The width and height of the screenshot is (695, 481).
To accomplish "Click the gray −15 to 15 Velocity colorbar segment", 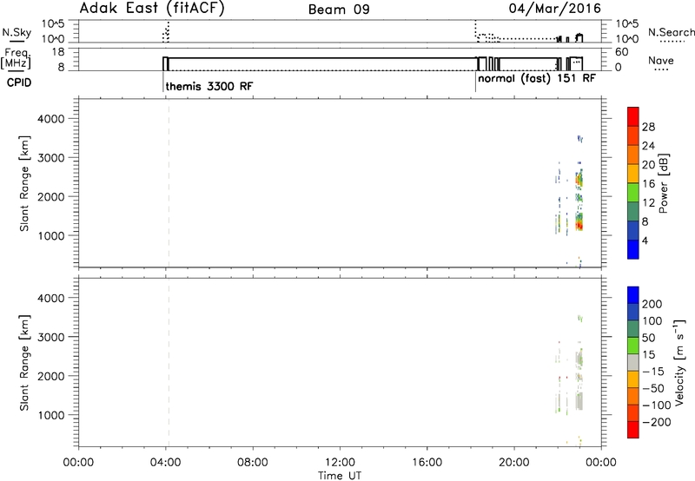I will pyautogui.click(x=633, y=362).
